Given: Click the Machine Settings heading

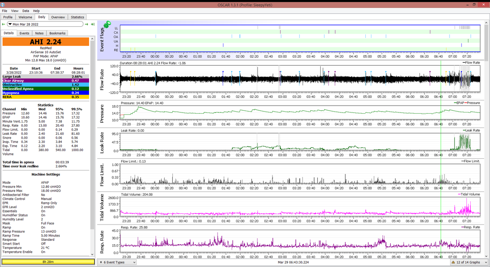Looking at the screenshot, I should pyautogui.click(x=46, y=174).
